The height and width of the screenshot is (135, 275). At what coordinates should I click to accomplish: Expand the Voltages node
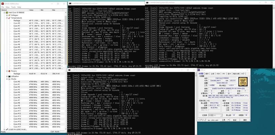[x=7, y=15]
